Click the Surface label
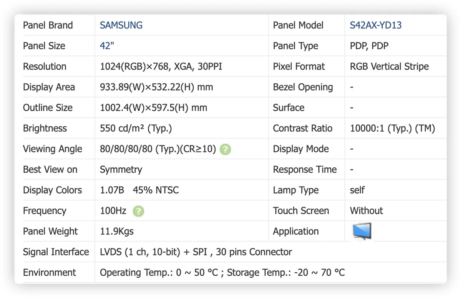The height and width of the screenshot is (298, 461). click(289, 108)
